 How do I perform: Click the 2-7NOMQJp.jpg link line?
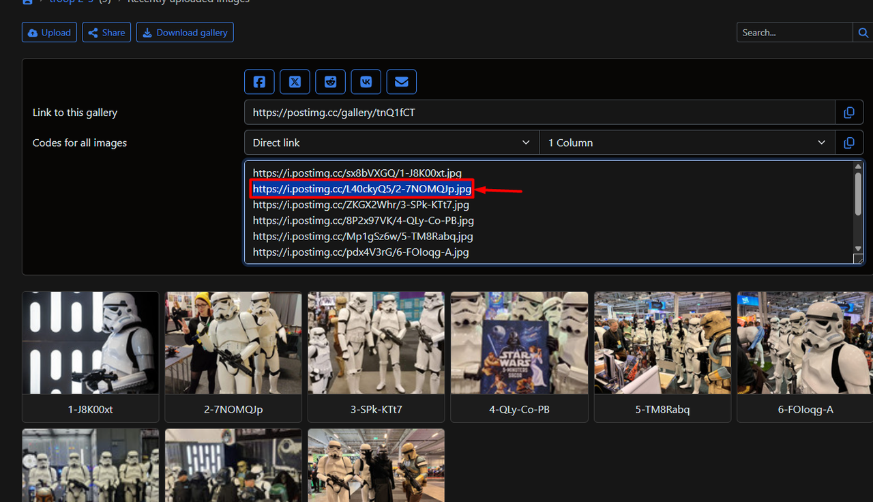361,189
